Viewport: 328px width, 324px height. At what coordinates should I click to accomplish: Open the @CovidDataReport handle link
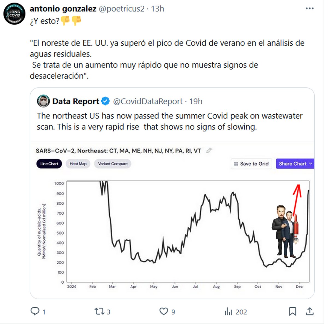coord(148,101)
